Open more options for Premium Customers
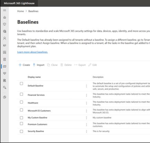Screen dimensions: 150x143 point(87,125)
